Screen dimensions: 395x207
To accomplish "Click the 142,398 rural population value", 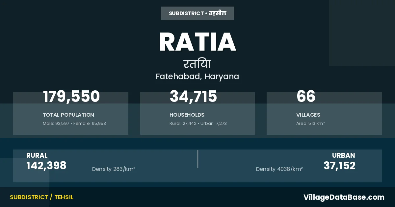I will click(x=46, y=166).
